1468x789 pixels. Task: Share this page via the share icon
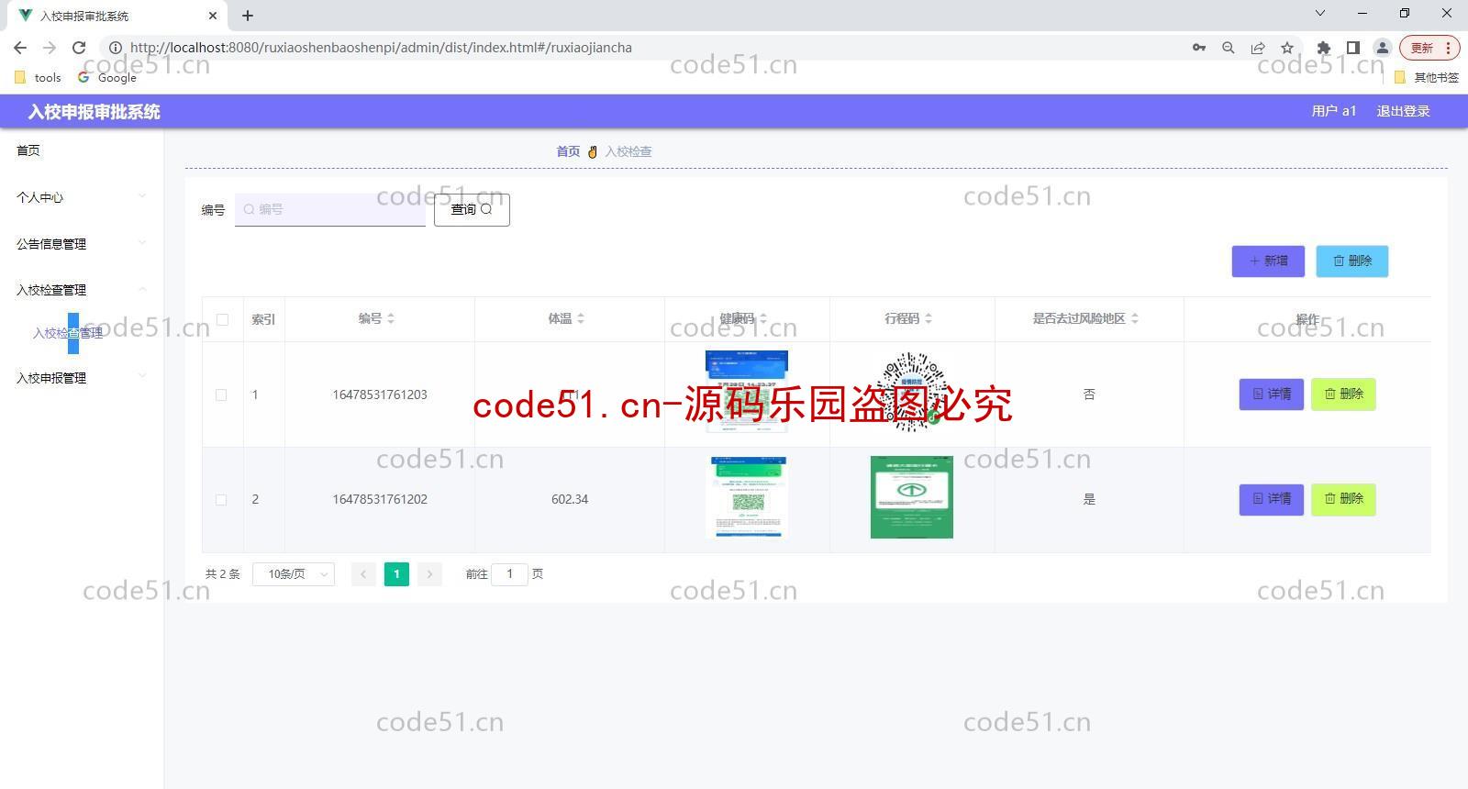1258,48
